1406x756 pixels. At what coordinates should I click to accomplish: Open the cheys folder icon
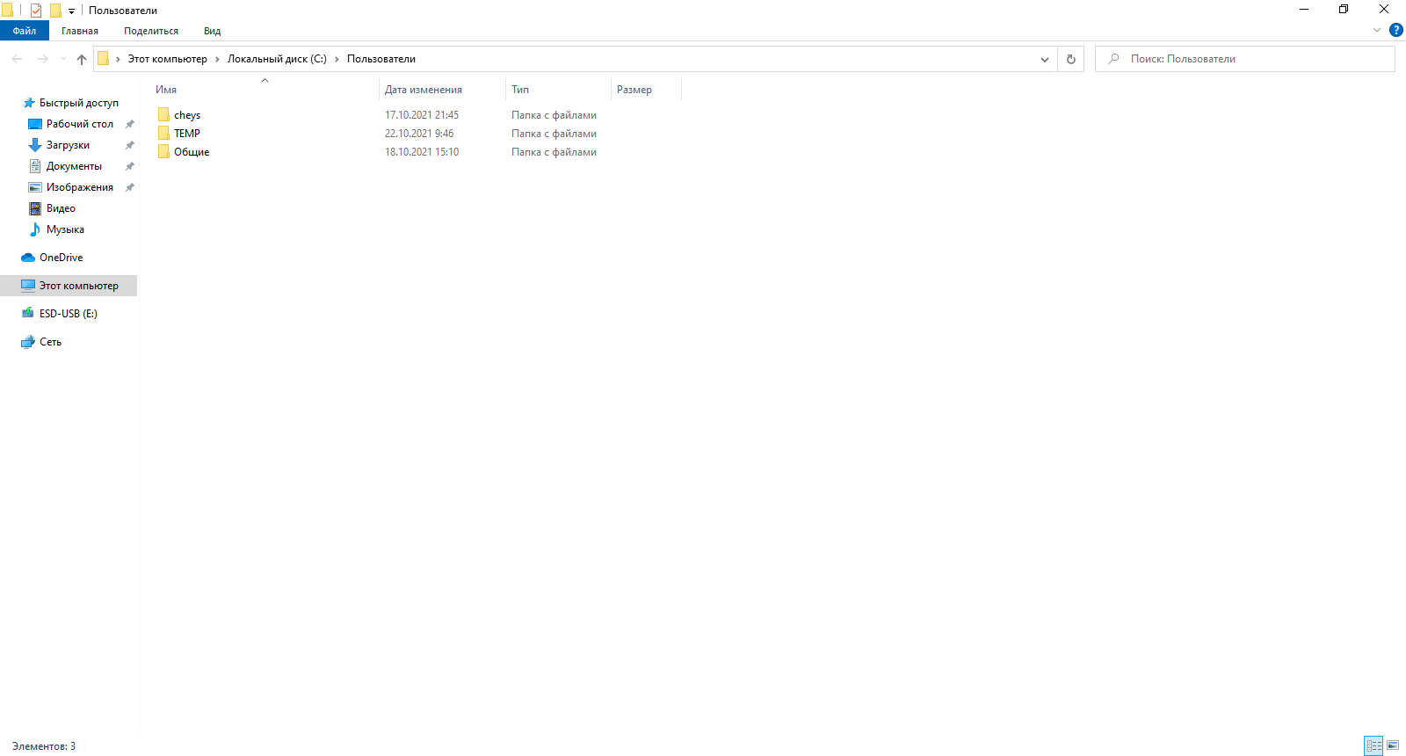(x=163, y=115)
